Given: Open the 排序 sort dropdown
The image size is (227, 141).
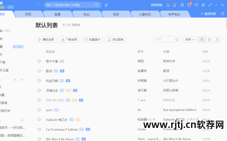Looking at the screenshot, I should click(x=190, y=40).
